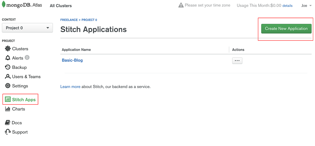
Task: Click the Backup clock icon
Action: [8, 67]
